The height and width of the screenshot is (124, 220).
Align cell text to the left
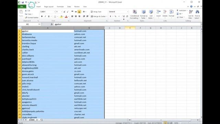tap(73, 17)
